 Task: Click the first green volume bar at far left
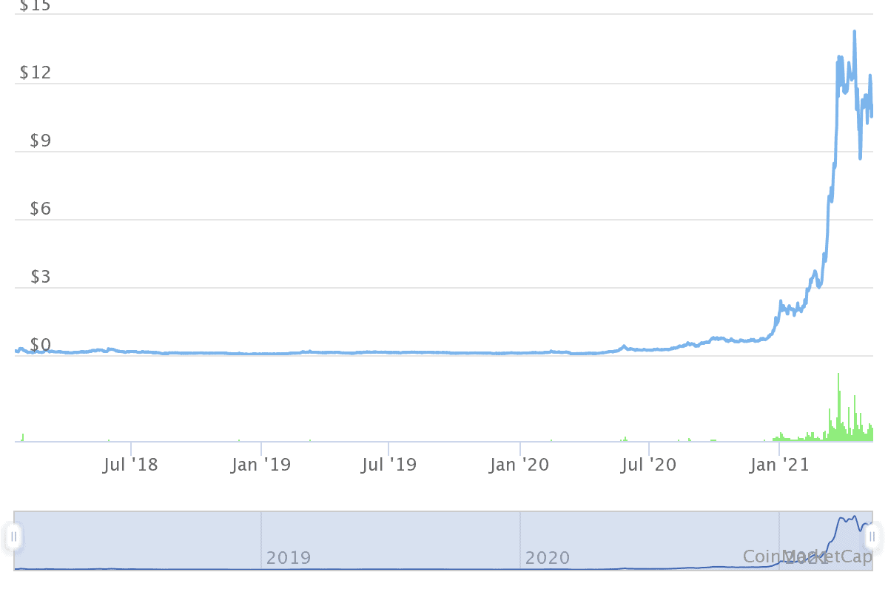pyautogui.click(x=23, y=437)
